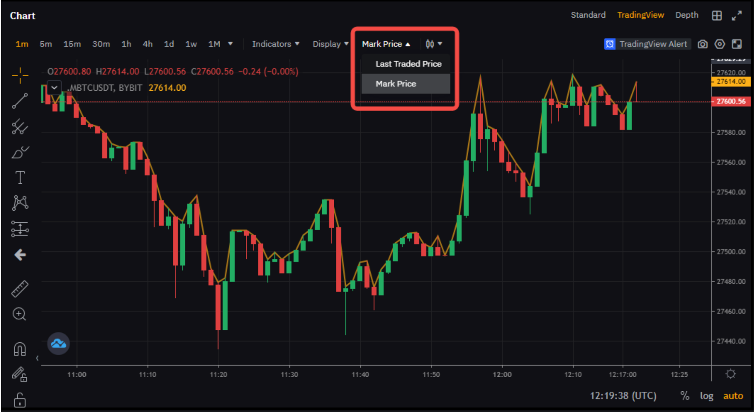The width and height of the screenshot is (756, 412).
Task: Take a chart snapshot with camera icon
Action: pos(702,44)
